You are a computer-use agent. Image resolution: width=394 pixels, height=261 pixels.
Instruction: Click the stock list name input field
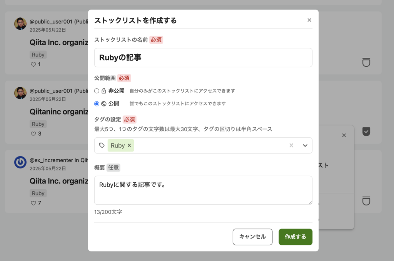pos(203,57)
